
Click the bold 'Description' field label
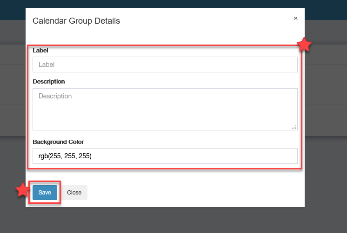[x=49, y=82]
